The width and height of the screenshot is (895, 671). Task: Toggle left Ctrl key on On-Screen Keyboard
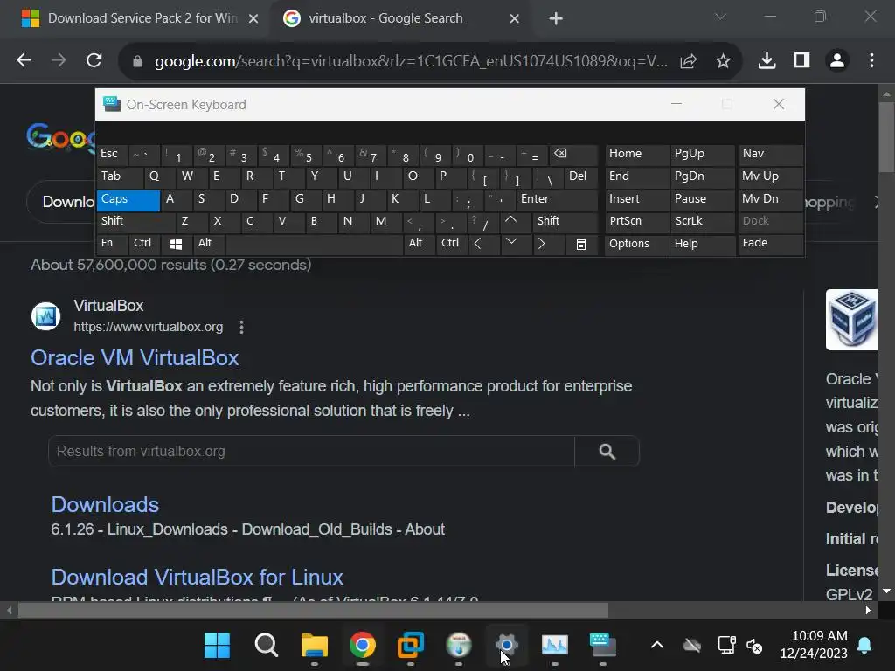coord(145,243)
